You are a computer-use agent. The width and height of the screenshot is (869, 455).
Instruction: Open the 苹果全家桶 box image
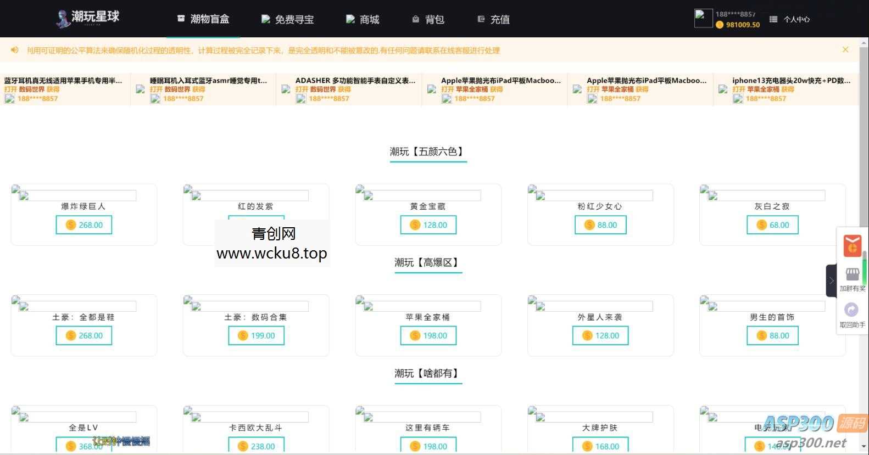click(422, 306)
